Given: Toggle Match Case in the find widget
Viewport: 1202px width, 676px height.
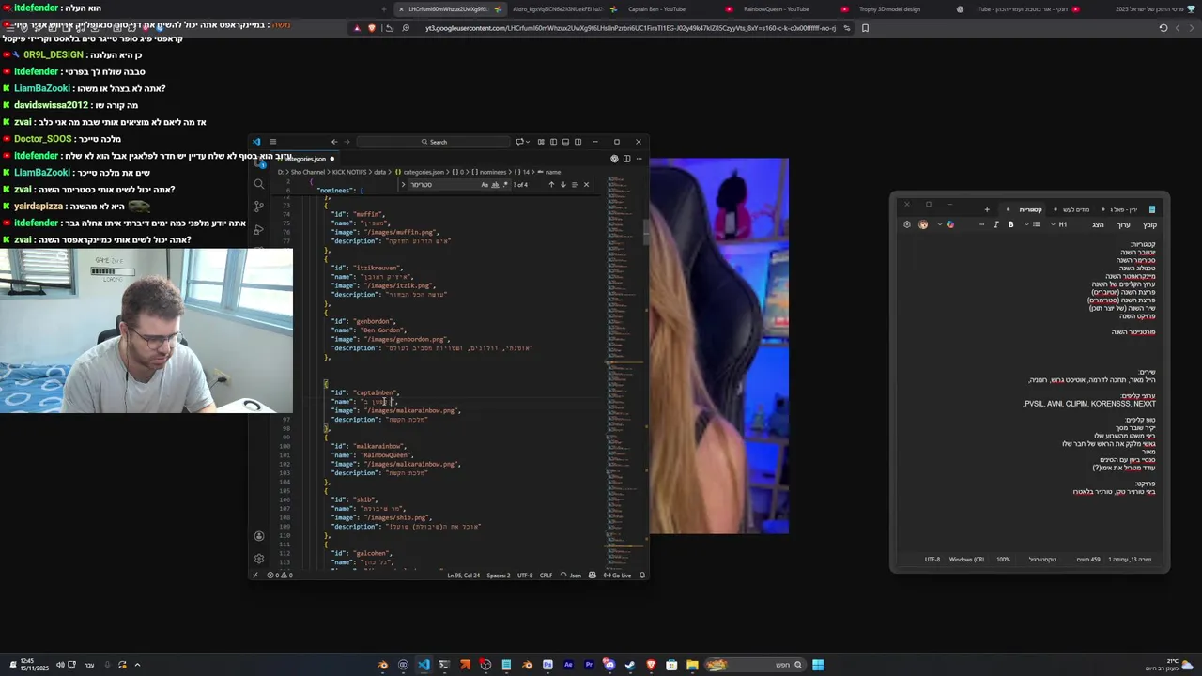Looking at the screenshot, I should point(485,185).
